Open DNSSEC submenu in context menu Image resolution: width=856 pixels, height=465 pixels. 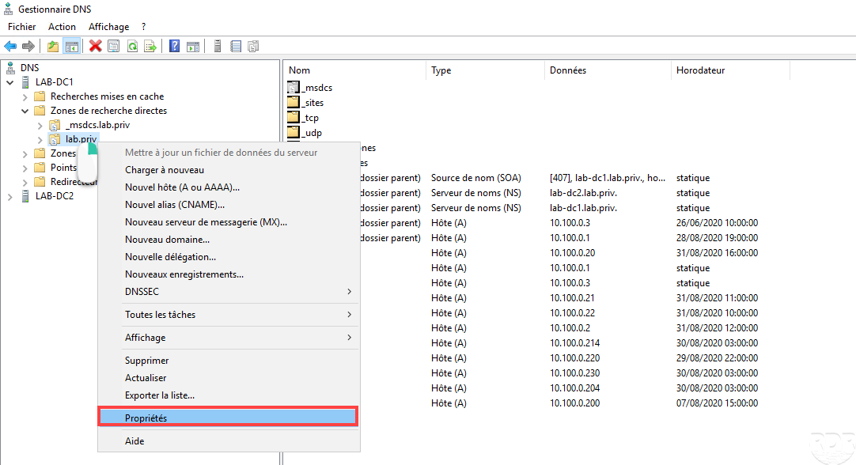[x=237, y=292]
